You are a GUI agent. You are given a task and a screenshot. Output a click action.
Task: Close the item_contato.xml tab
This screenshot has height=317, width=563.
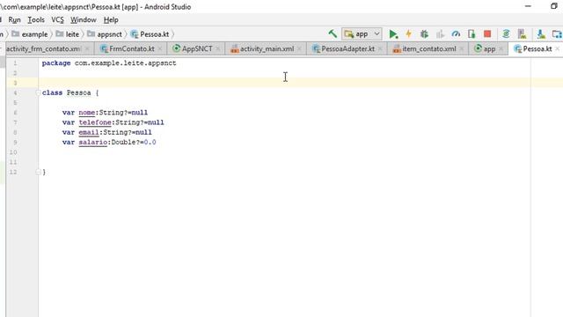(x=462, y=49)
